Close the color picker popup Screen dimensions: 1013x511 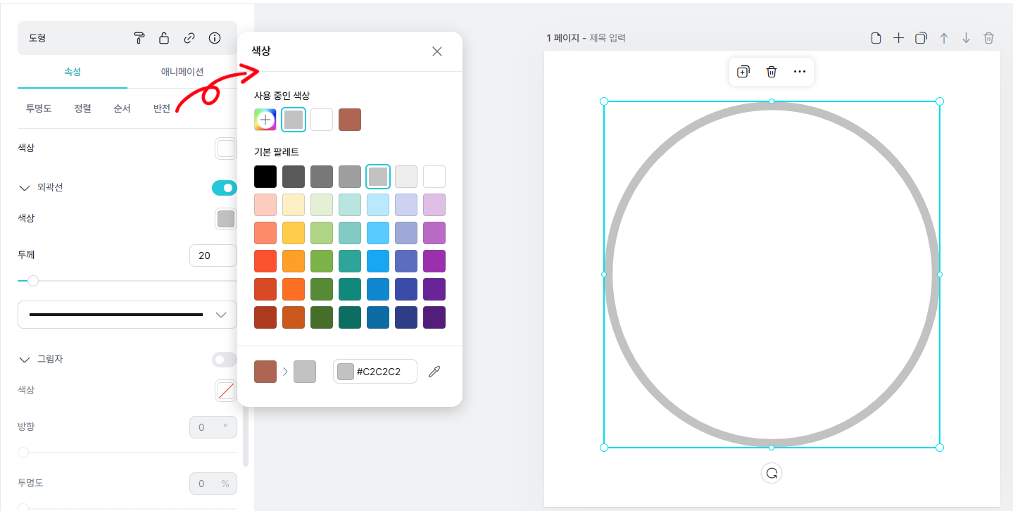tap(437, 51)
